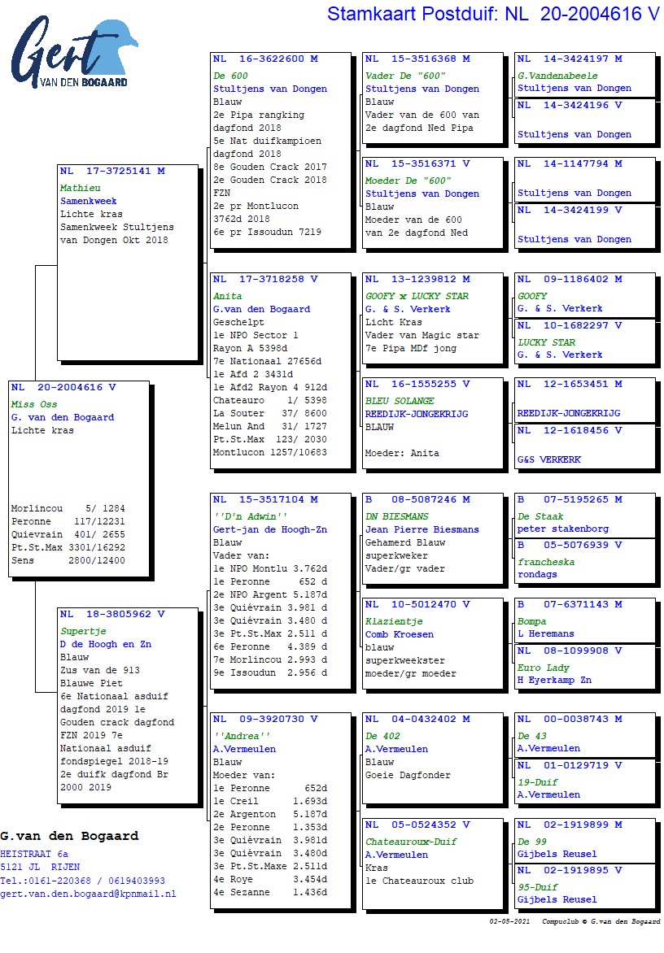
Task: Click the Chateauroux-Duif pigeon box
Action: pos(432,863)
